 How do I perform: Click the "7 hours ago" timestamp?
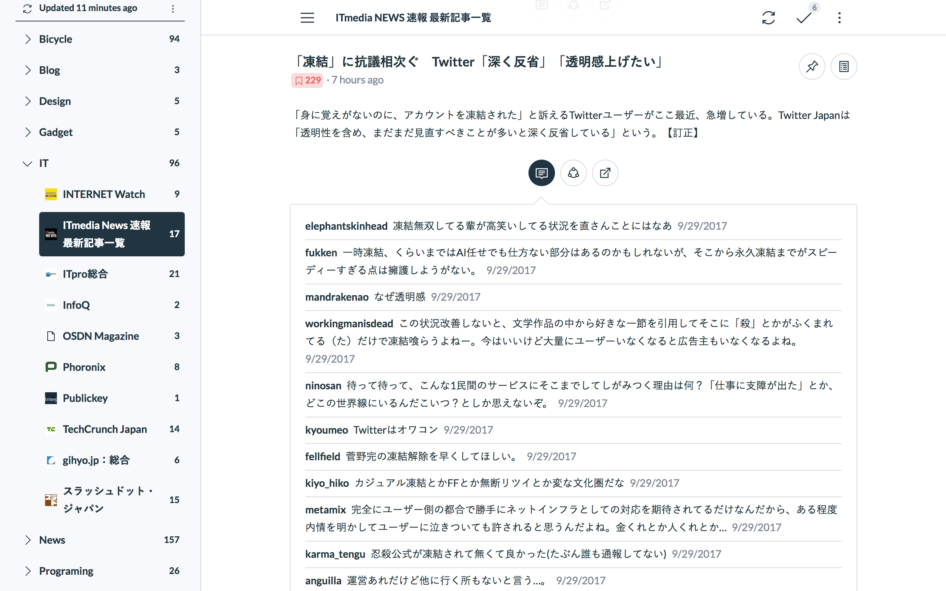[x=357, y=80]
